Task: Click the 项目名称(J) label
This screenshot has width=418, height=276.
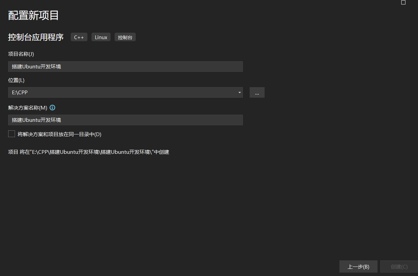Action: 21,54
